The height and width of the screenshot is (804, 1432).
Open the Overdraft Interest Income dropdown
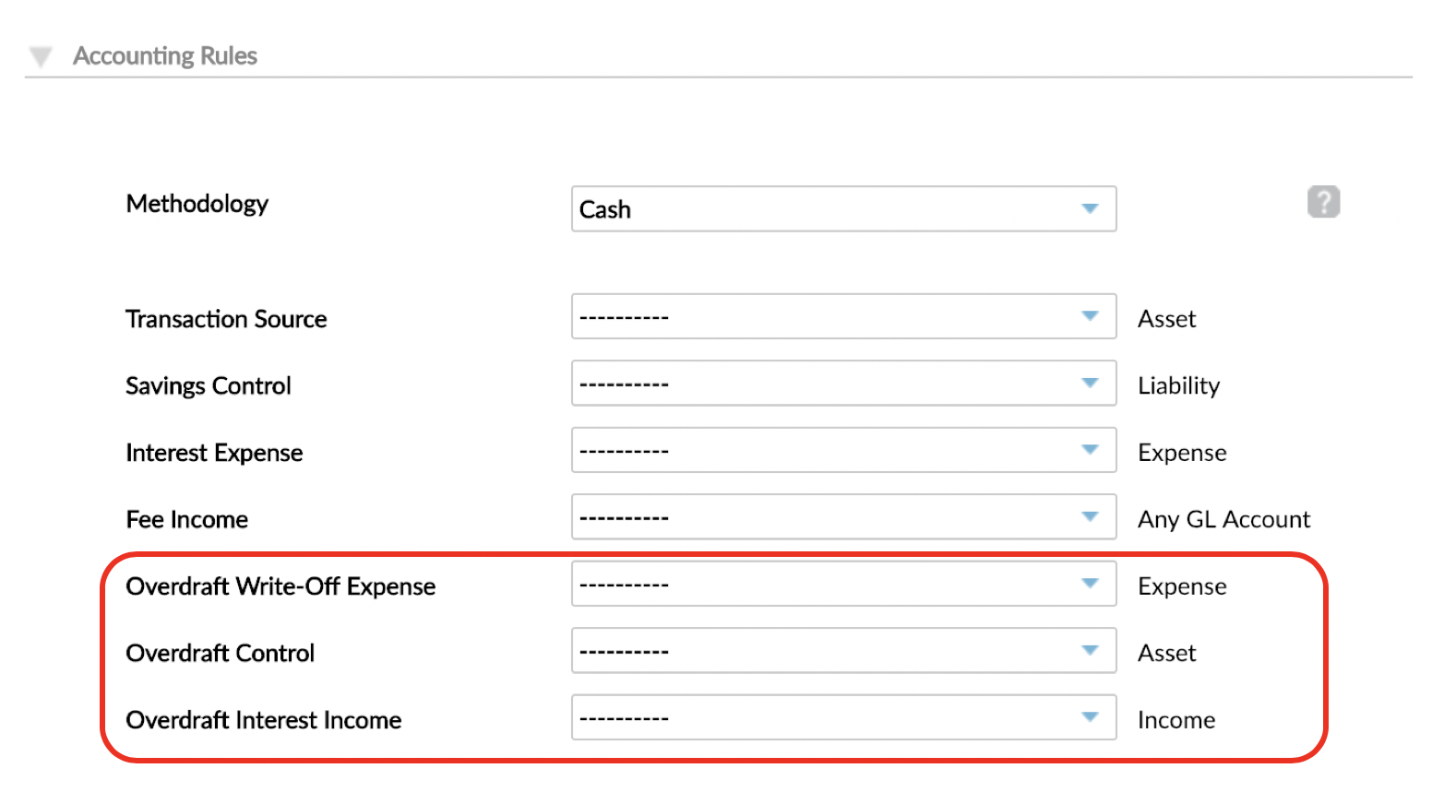click(x=843, y=717)
